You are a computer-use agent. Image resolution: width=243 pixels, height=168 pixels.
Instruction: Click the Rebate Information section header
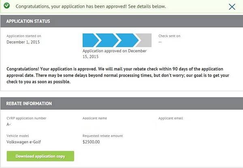click(x=29, y=103)
